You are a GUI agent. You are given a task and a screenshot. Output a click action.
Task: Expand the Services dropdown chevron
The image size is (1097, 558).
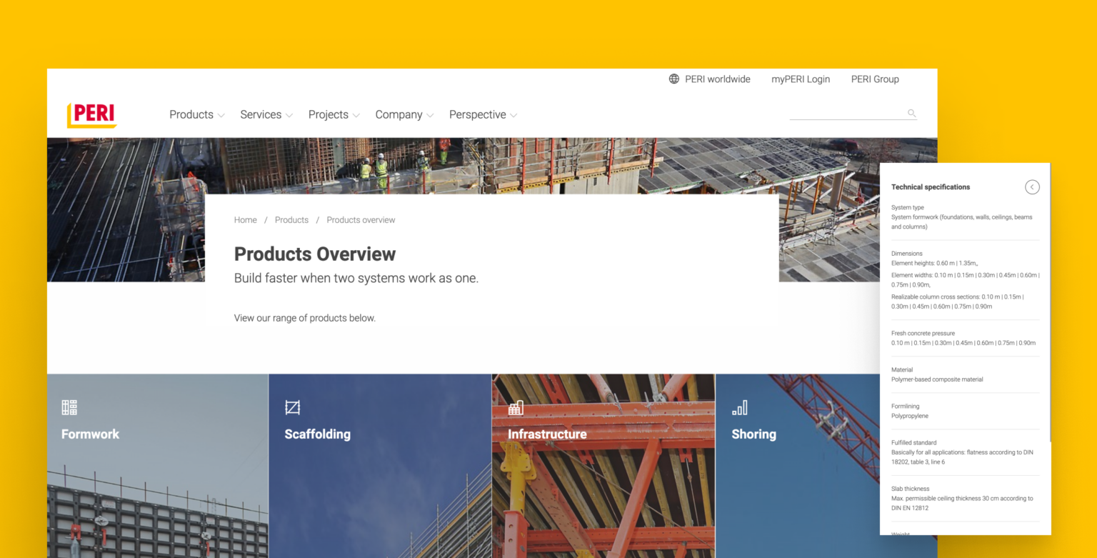coord(289,116)
